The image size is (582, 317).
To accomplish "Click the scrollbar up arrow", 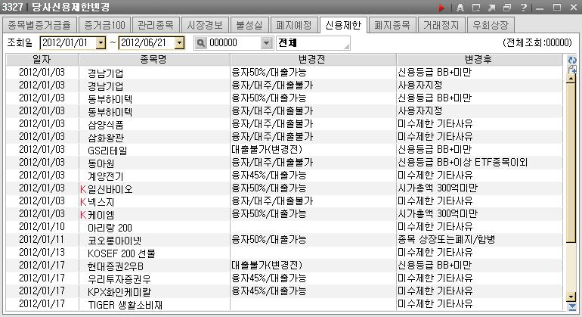I will coord(571,78).
